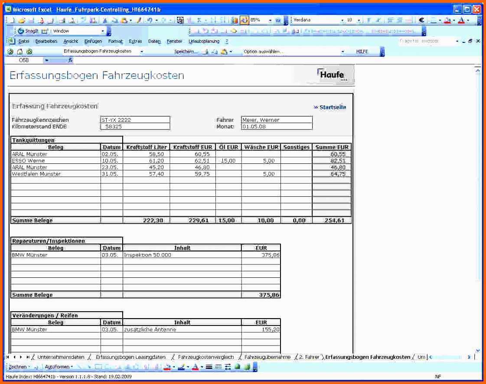This screenshot has height=384, width=486.
Task: Click the highlighted Drawing toolbar toggle icon
Action: point(244,20)
